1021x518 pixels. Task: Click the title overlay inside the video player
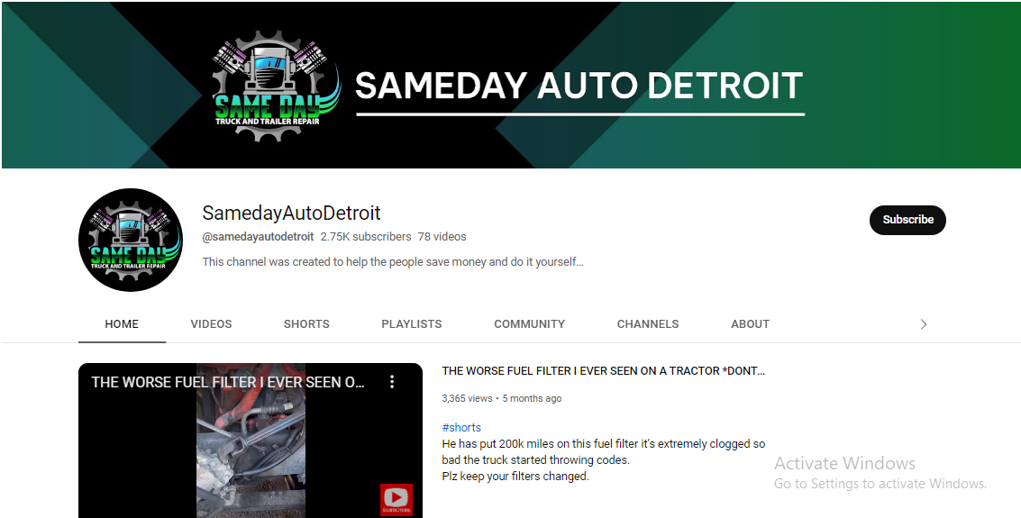tap(228, 382)
